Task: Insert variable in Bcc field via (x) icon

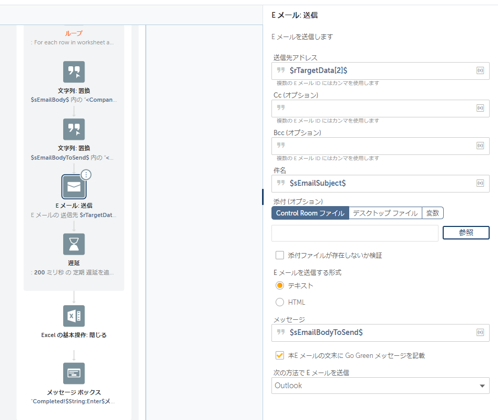Action: (480, 146)
